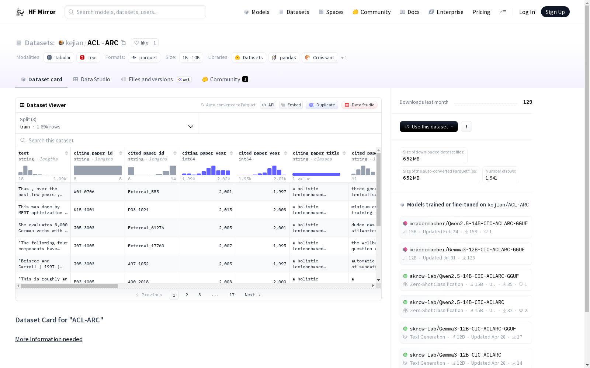Click the parquet format tag
The image size is (590, 368).
(144, 57)
